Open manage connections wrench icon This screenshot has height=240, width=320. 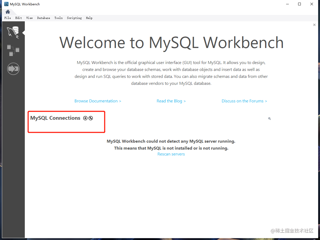pyautogui.click(x=91, y=118)
